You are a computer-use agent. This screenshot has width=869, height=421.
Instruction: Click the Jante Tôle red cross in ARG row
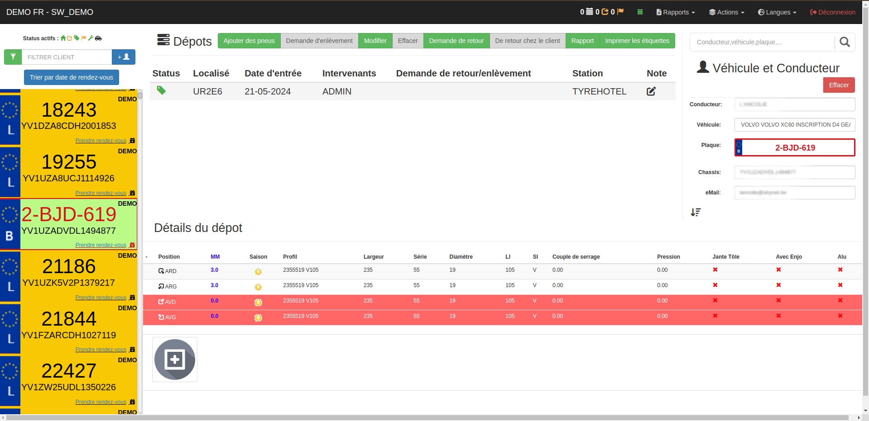point(715,285)
